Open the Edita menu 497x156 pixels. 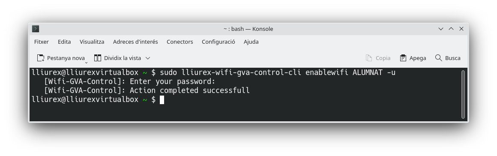point(64,42)
